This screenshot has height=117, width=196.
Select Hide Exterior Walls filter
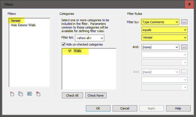click(x=23, y=25)
